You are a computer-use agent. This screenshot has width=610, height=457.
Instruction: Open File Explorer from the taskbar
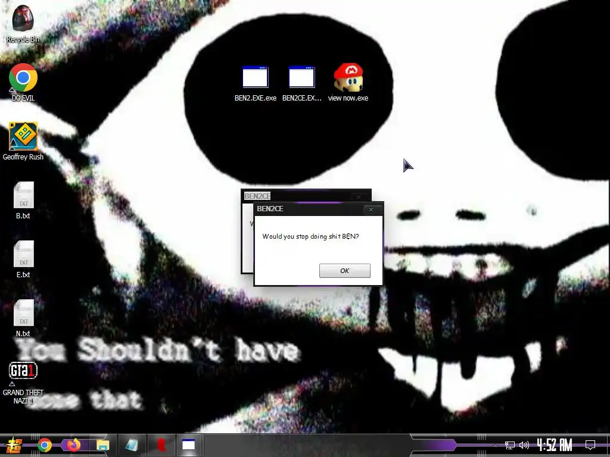click(x=102, y=445)
